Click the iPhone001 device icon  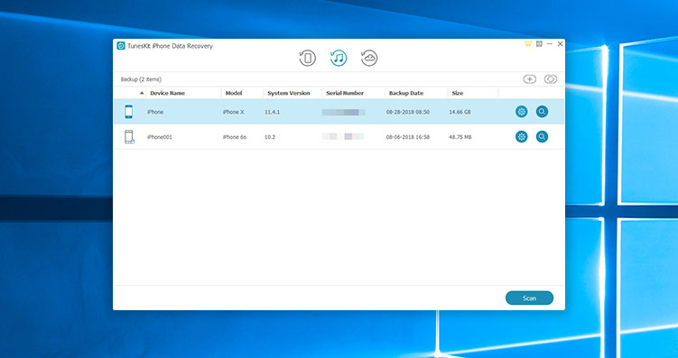click(129, 137)
